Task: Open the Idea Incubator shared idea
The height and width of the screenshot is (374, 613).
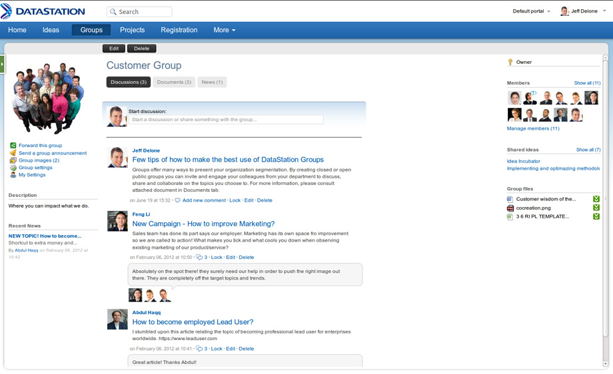Action: [x=524, y=161]
